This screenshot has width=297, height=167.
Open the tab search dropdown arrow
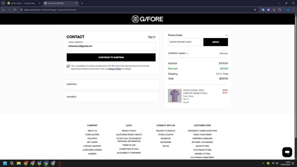[3, 3]
